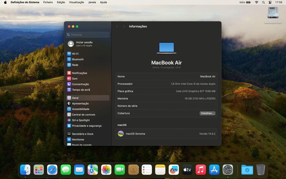Open Tempo de ecrã settings
286x179 pixels.
(x=88, y=90)
